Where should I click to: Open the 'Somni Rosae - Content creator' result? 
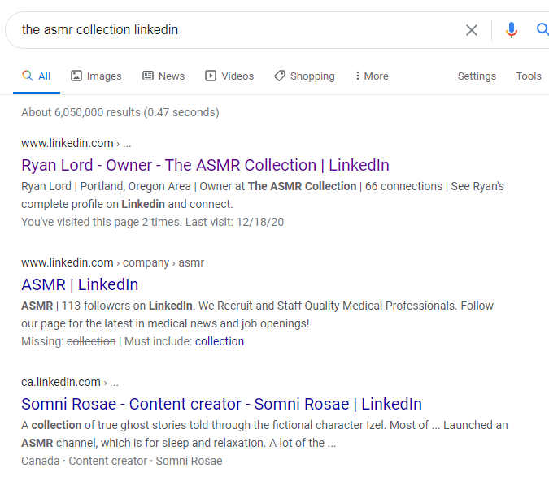221,405
